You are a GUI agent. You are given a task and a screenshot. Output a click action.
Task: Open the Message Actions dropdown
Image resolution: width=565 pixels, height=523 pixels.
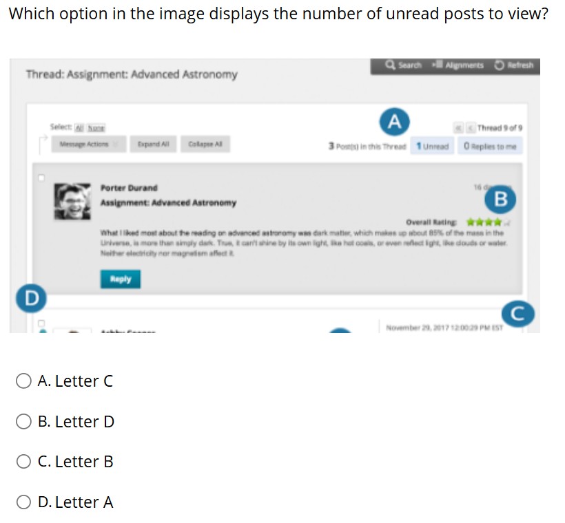[x=90, y=145]
